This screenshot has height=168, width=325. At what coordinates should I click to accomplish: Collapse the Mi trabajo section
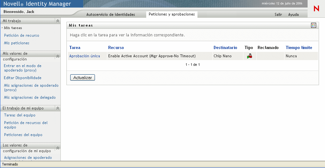pos(58,21)
